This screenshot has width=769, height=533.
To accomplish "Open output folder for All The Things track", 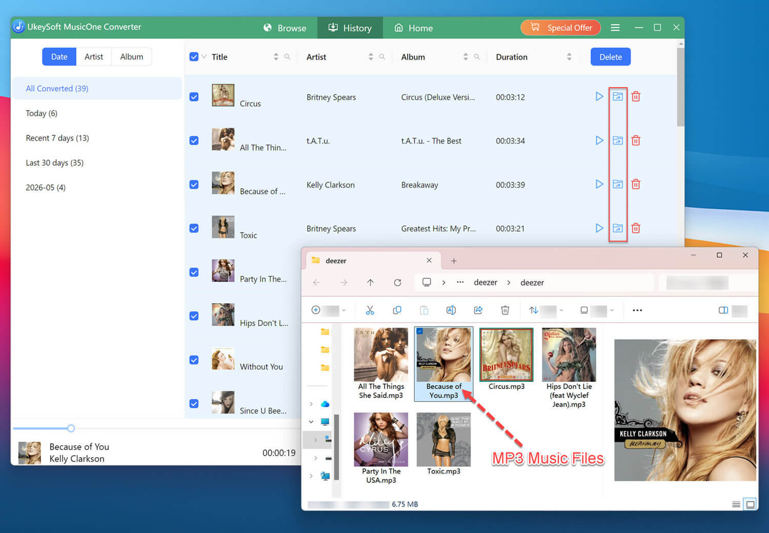I will click(618, 140).
